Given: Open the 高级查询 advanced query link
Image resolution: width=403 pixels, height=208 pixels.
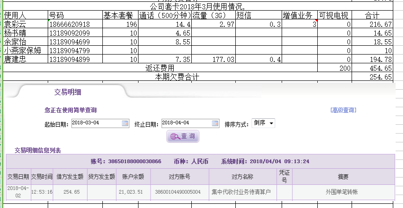Looking at the screenshot, I should point(343,110).
